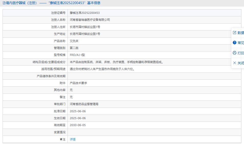Click registration number value 豫械注准20252200453
The image size is (244, 144).
tap(85, 13)
